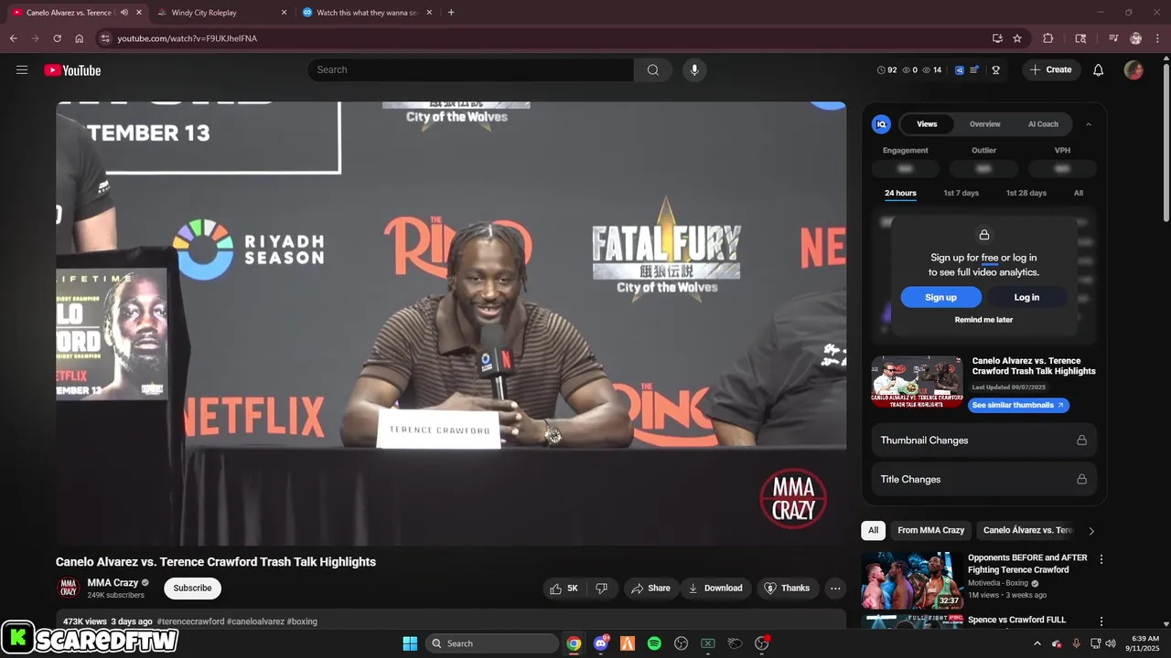Open more actions ellipsis below the video
Viewport: 1171px width, 658px height.
834,589
